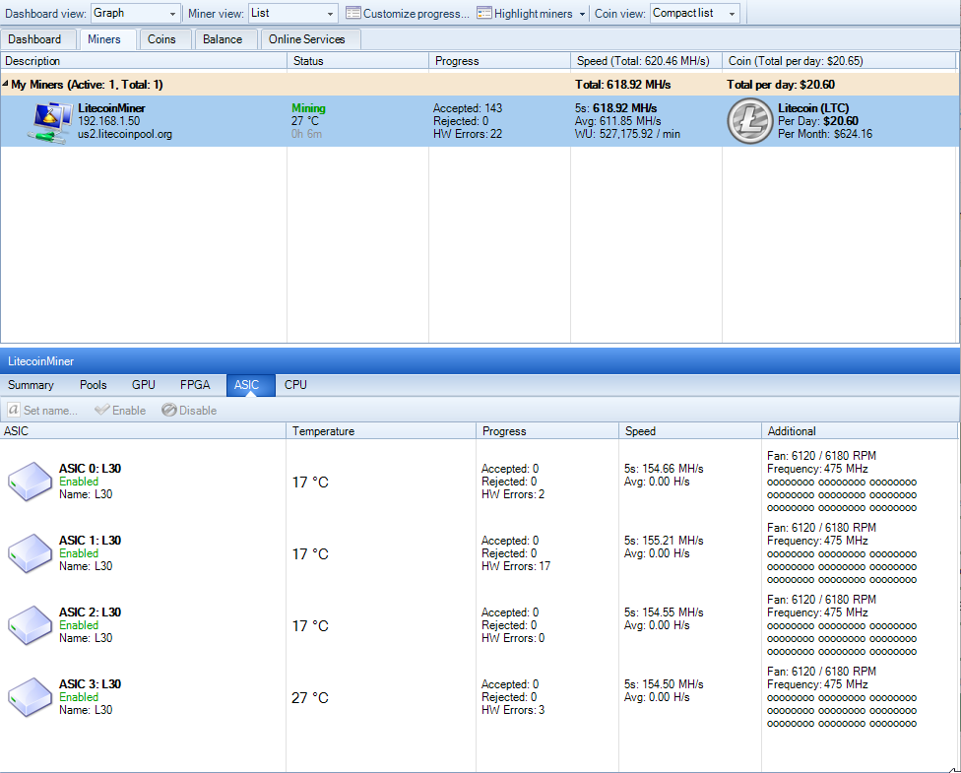Select the ASIC 0: L30 device icon
961x773 pixels.
(x=30, y=482)
